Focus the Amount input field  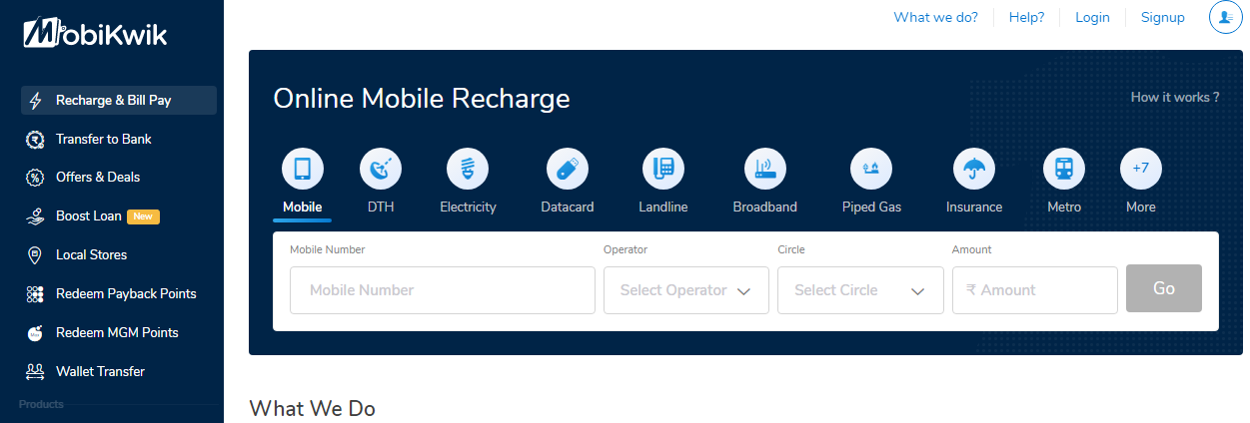(x=1034, y=290)
